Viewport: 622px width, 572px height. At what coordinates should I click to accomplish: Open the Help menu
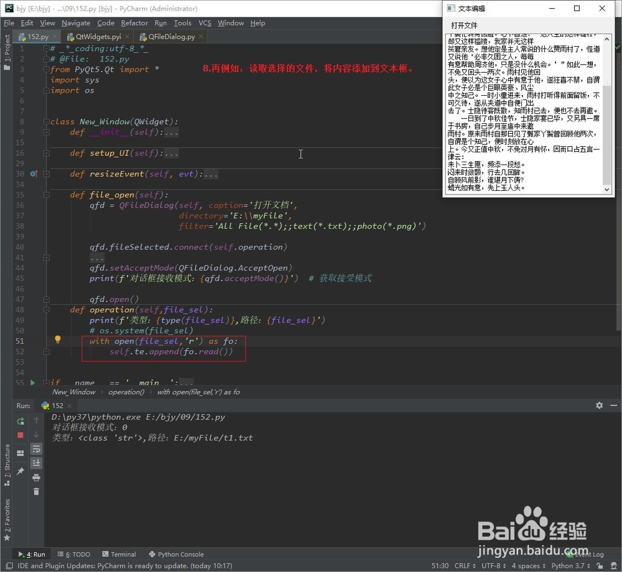258,23
